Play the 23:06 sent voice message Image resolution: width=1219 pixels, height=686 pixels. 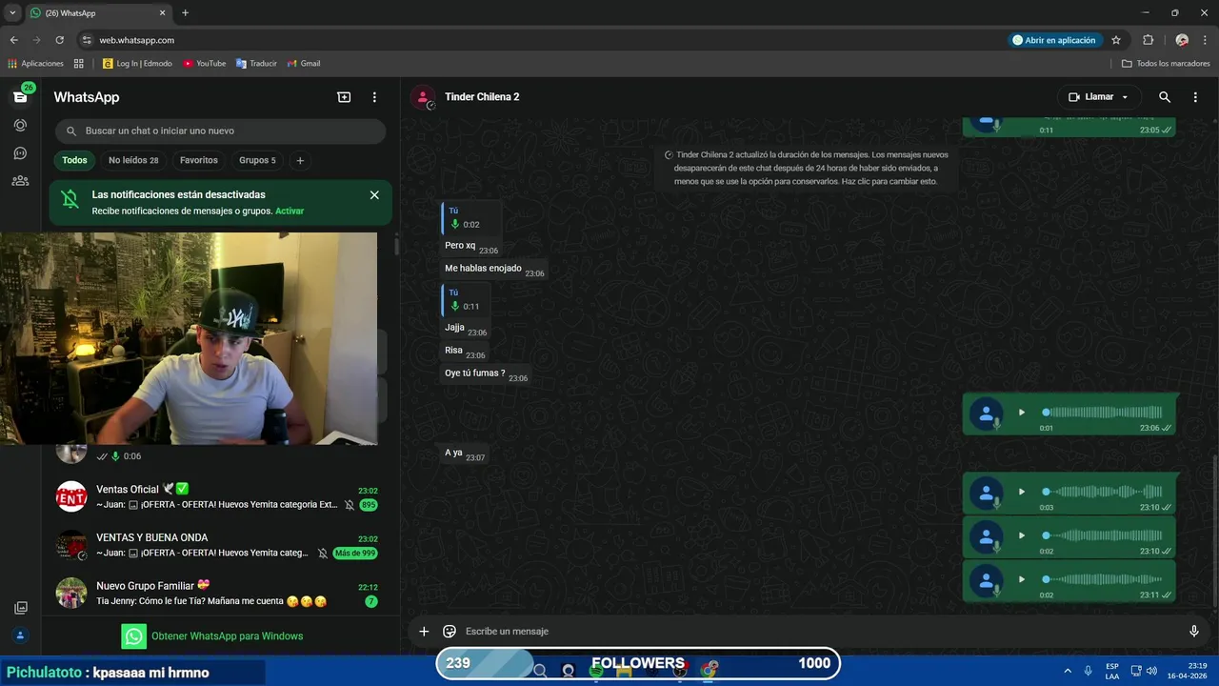1021,413
